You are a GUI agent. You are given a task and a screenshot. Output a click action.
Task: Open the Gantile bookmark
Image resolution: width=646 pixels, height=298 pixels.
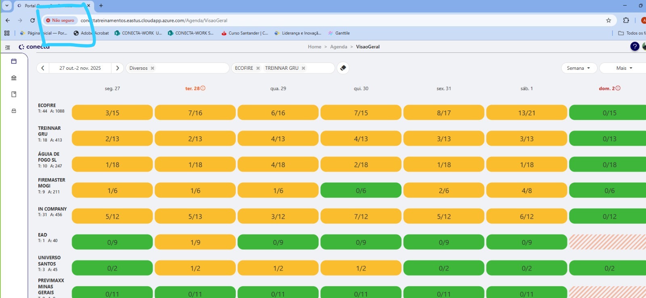[339, 33]
